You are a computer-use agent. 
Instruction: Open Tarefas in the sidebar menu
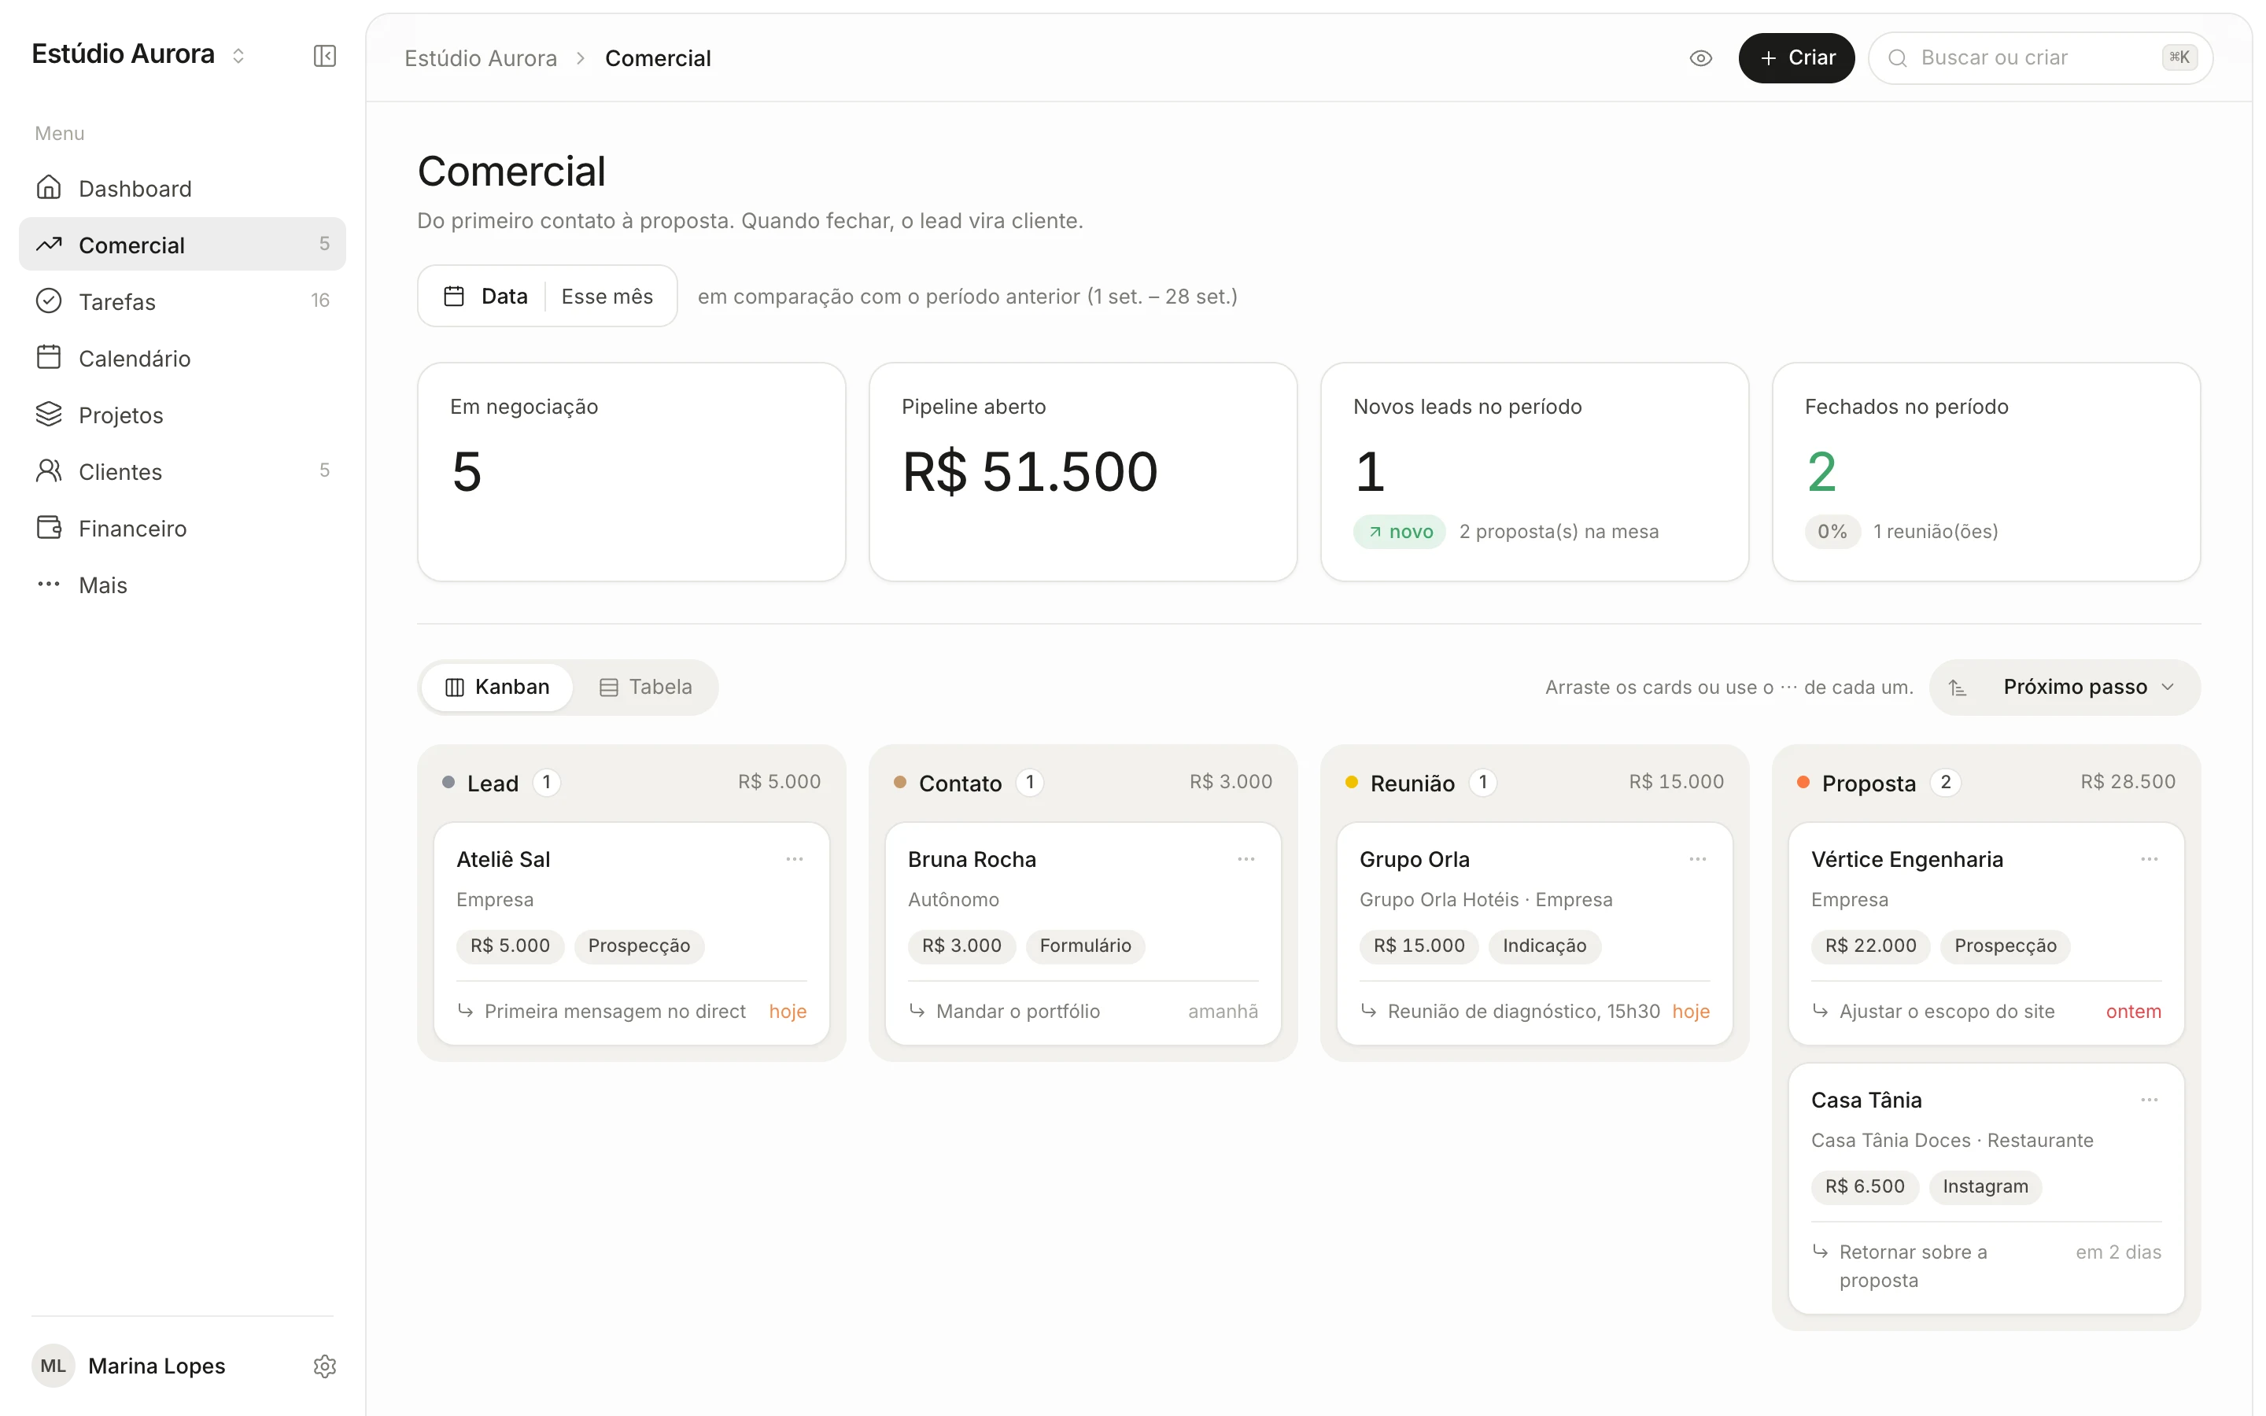pyautogui.click(x=182, y=301)
